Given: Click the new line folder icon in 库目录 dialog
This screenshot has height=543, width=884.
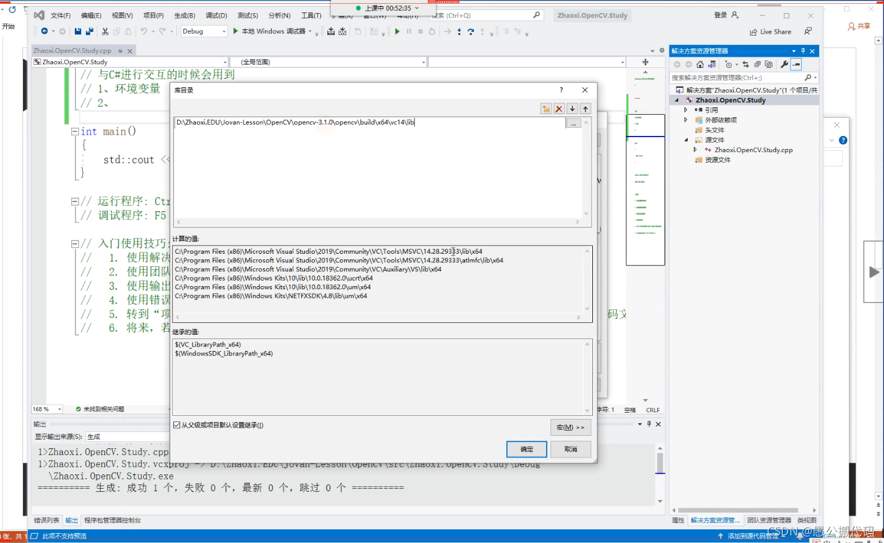Looking at the screenshot, I should (546, 108).
